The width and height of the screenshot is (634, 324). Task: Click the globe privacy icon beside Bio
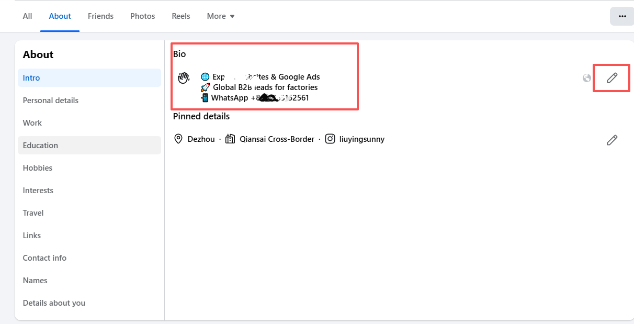point(587,78)
